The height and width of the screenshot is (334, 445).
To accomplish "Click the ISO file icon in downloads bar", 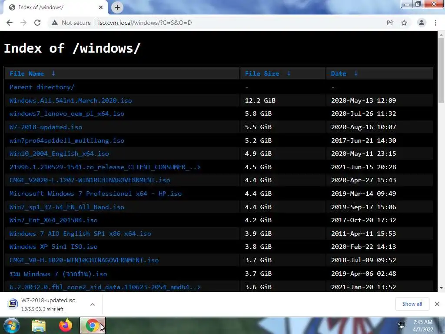I will tap(13, 304).
